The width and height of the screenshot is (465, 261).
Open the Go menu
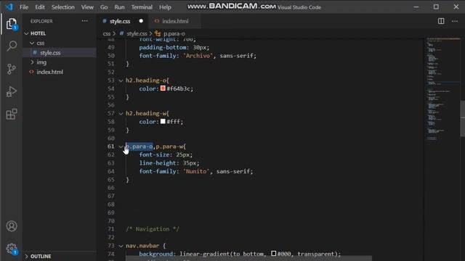pyautogui.click(x=104, y=7)
